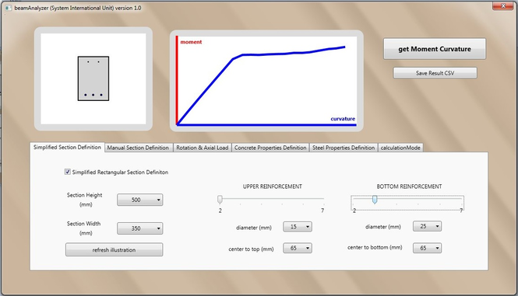Open the Section Height dropdown
This screenshot has width=518, height=296.
coord(139,200)
